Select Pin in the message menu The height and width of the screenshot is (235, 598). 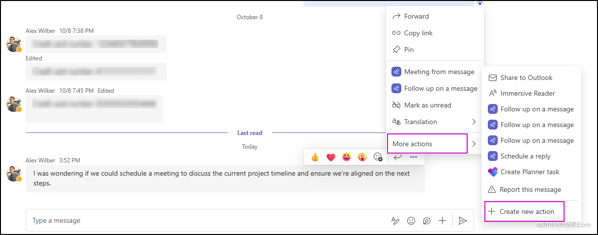(x=409, y=50)
